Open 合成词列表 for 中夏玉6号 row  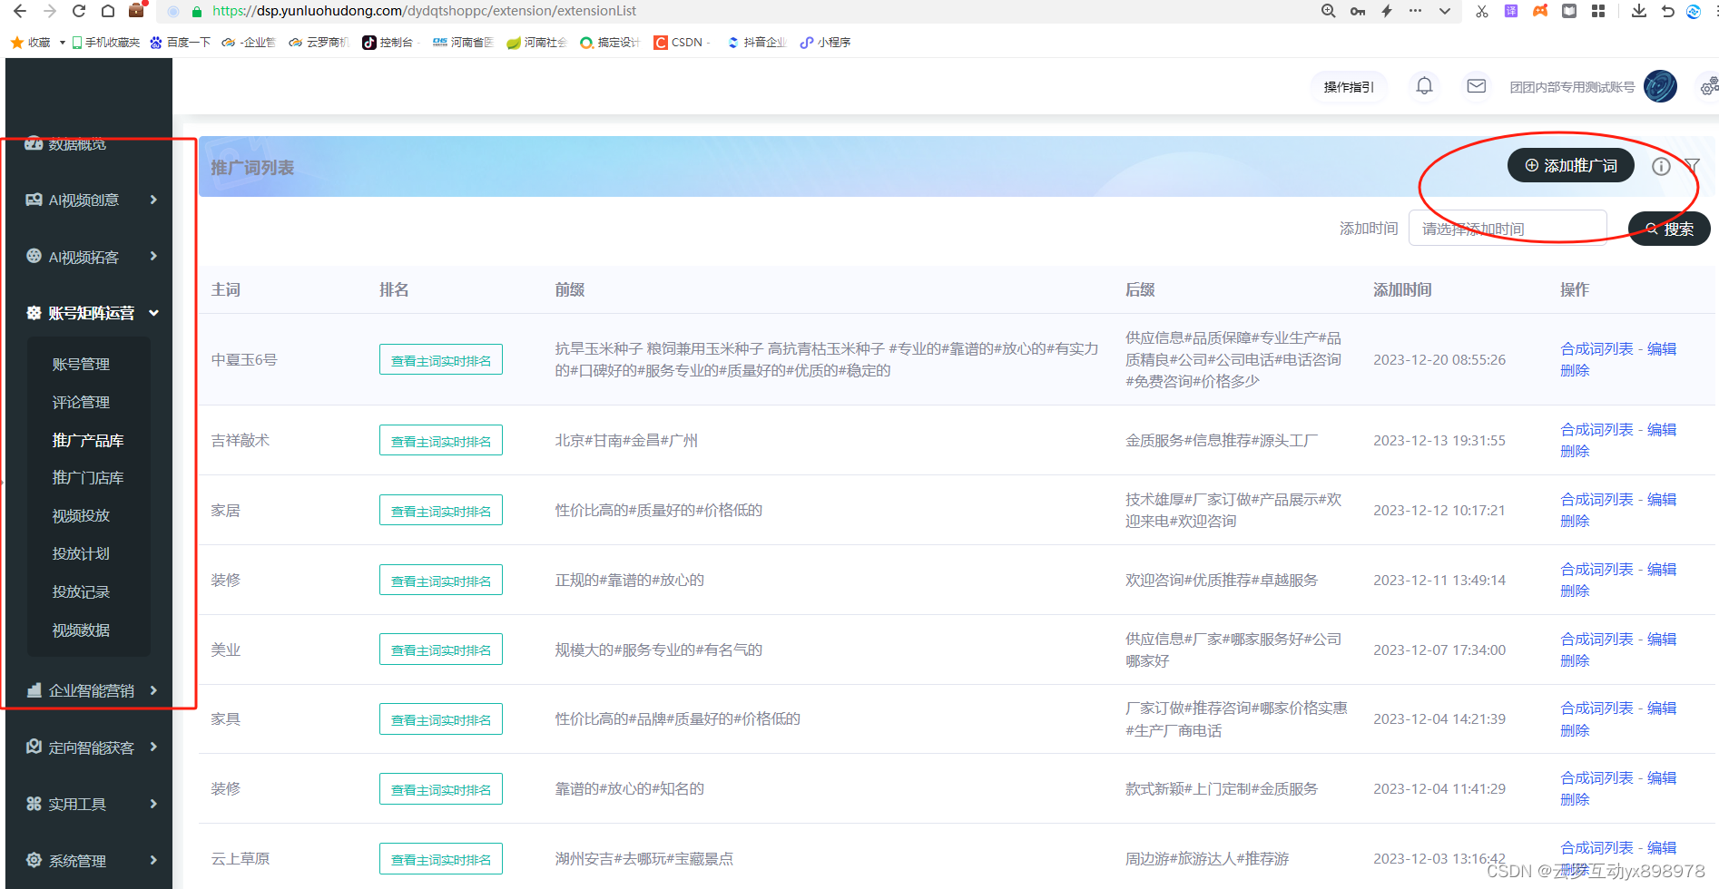[1597, 348]
